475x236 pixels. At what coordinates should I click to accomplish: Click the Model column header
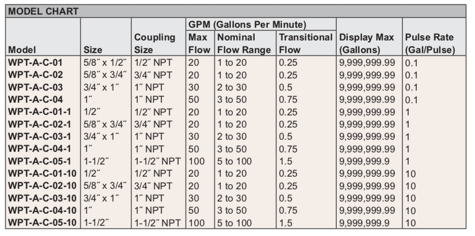tap(21, 50)
